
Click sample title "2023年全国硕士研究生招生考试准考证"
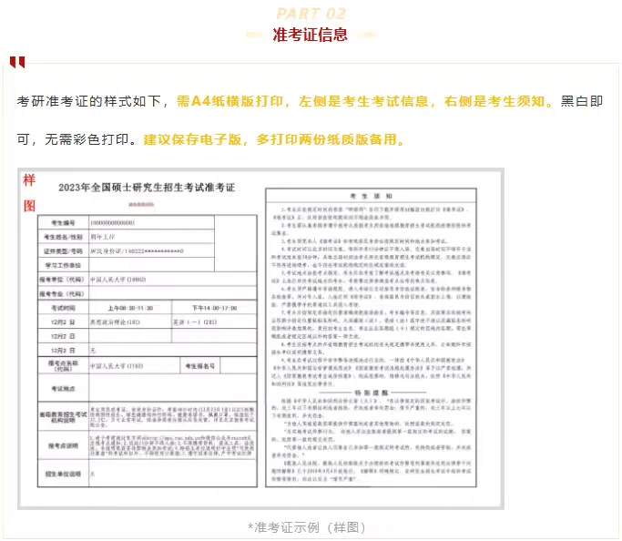pos(147,188)
